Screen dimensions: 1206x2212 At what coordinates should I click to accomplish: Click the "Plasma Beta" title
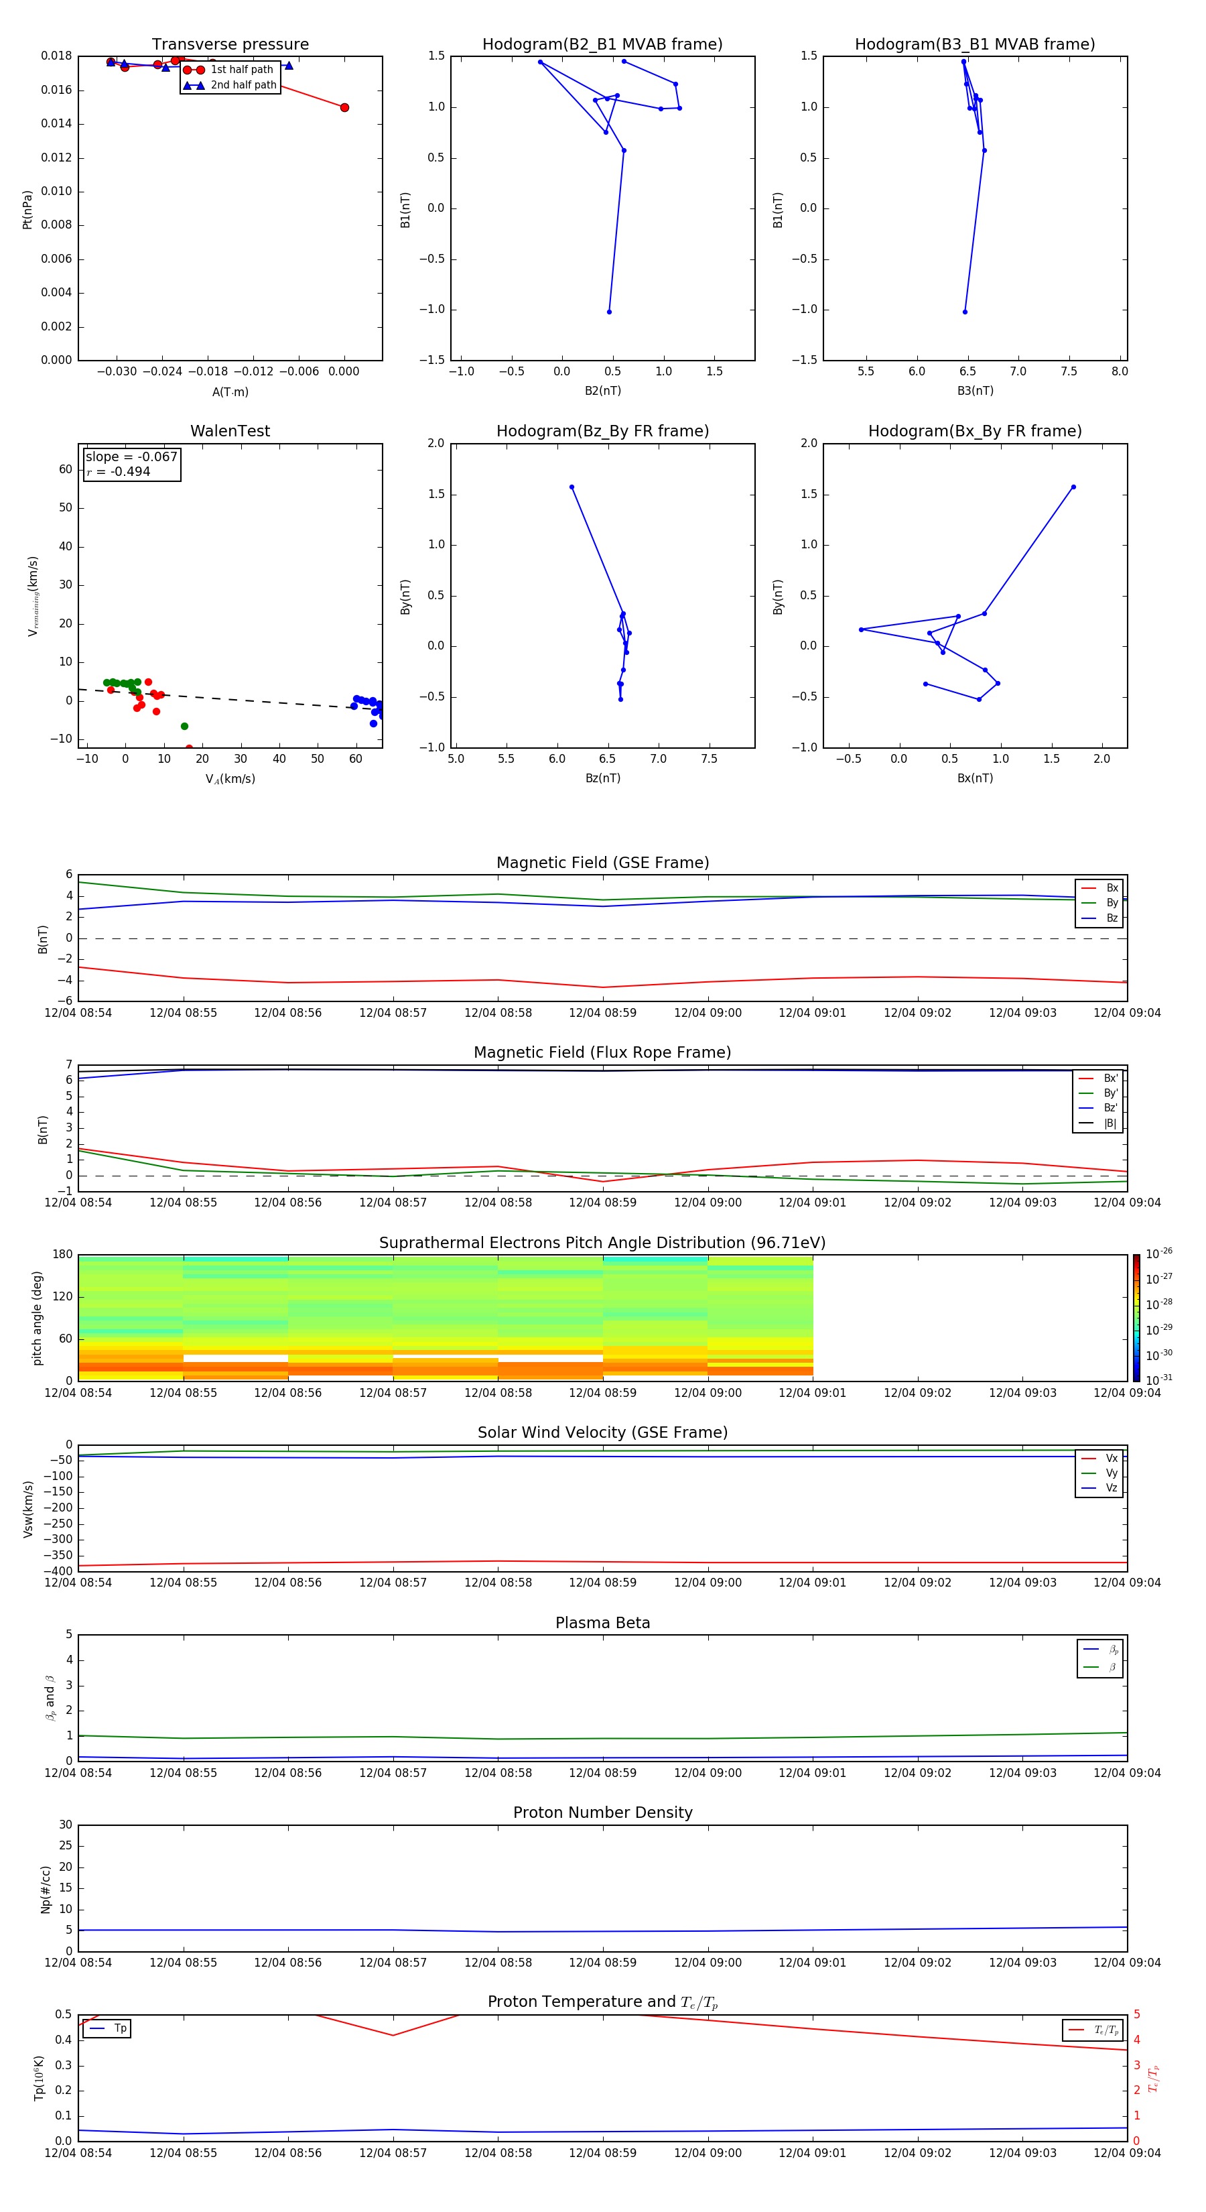(602, 1623)
